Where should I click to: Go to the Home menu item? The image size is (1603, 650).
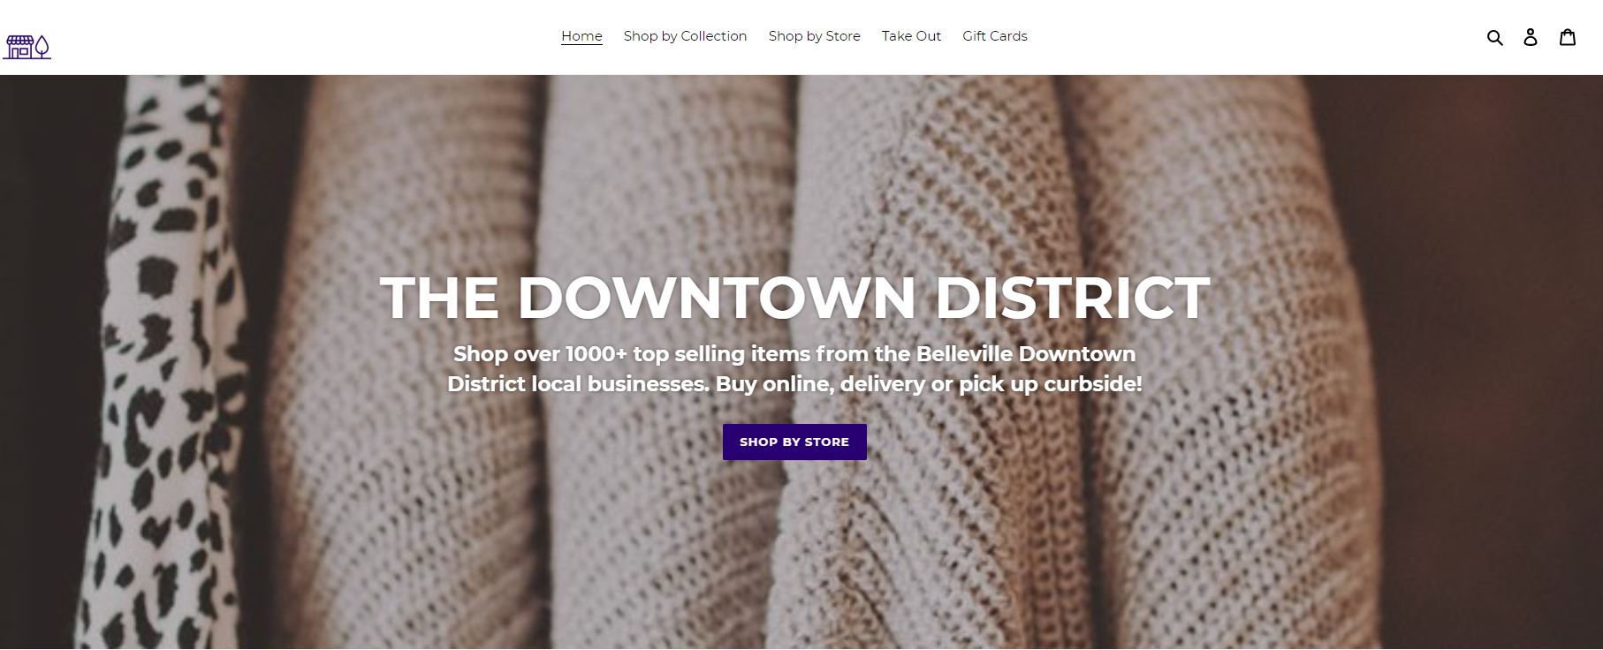coord(581,36)
